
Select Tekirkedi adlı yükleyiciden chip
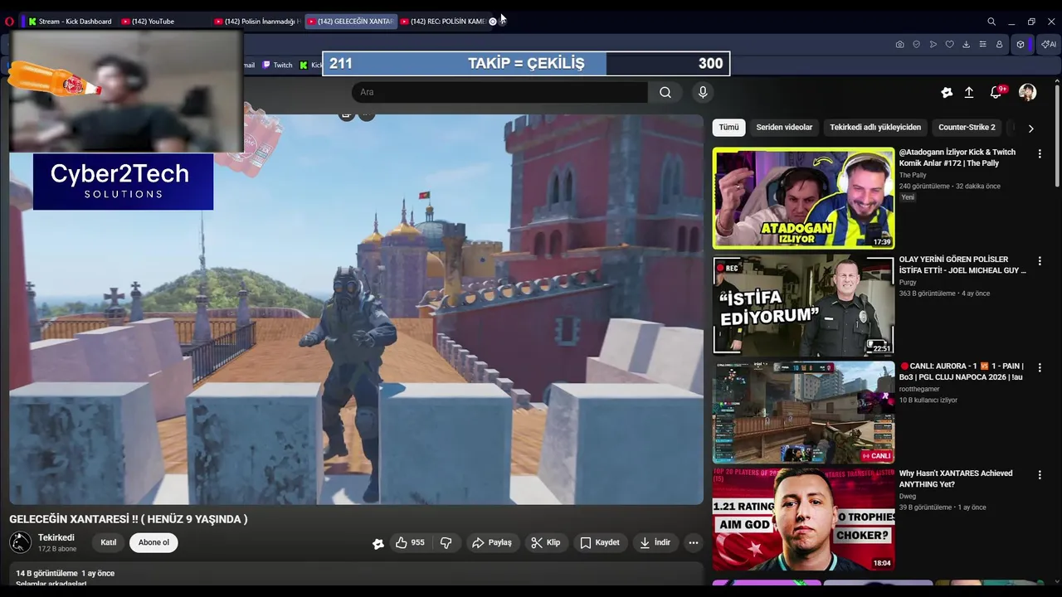pyautogui.click(x=875, y=128)
